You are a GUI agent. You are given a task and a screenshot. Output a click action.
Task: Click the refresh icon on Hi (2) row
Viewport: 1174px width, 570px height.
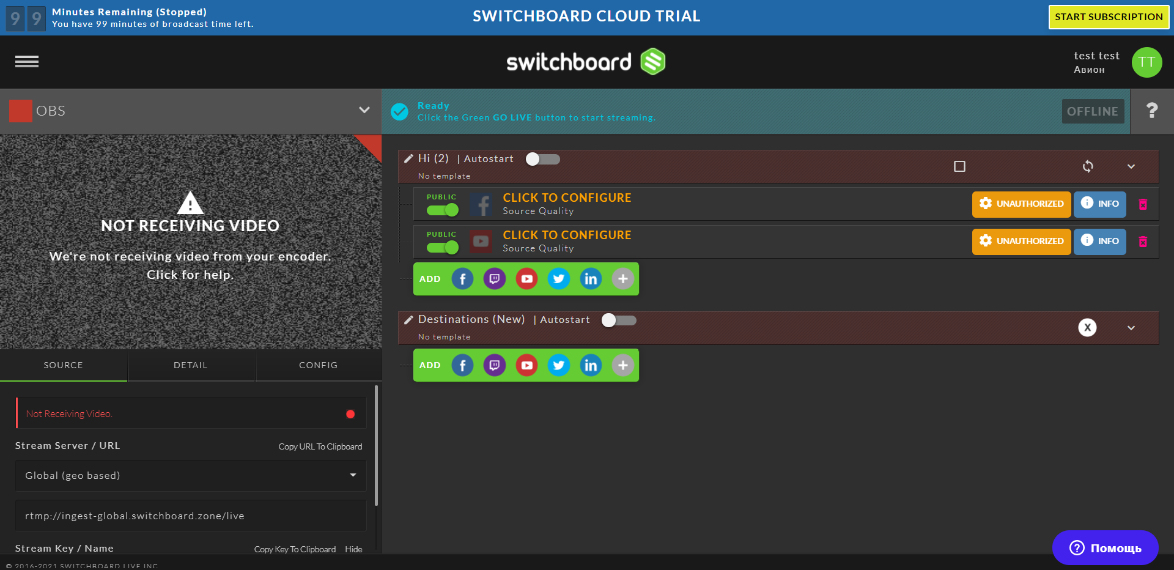point(1088,166)
